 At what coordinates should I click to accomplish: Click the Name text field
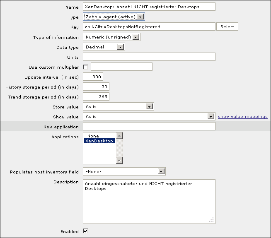pyautogui.click(x=149, y=7)
